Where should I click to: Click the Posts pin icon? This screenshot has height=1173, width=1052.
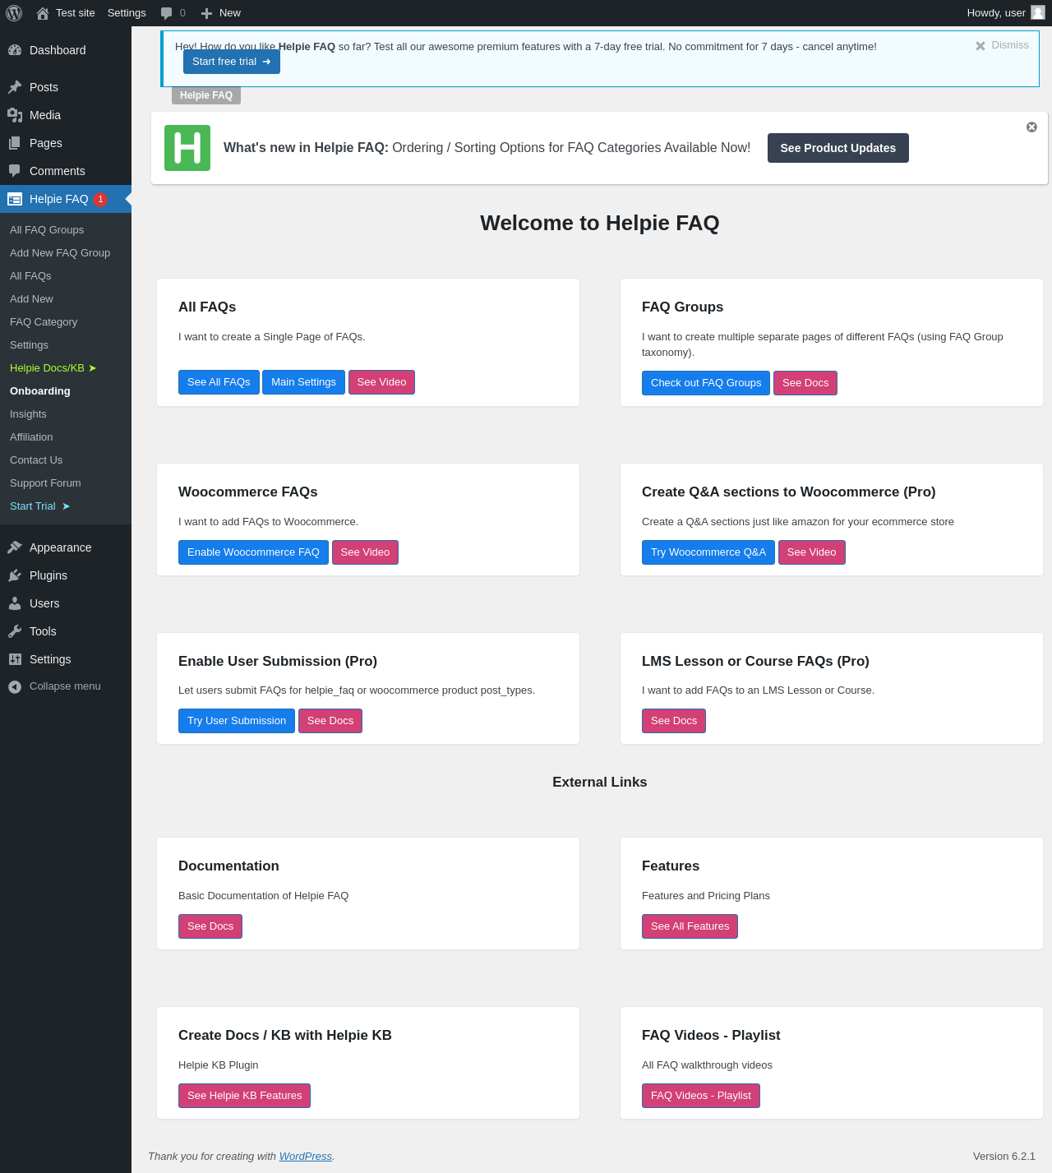coord(15,87)
